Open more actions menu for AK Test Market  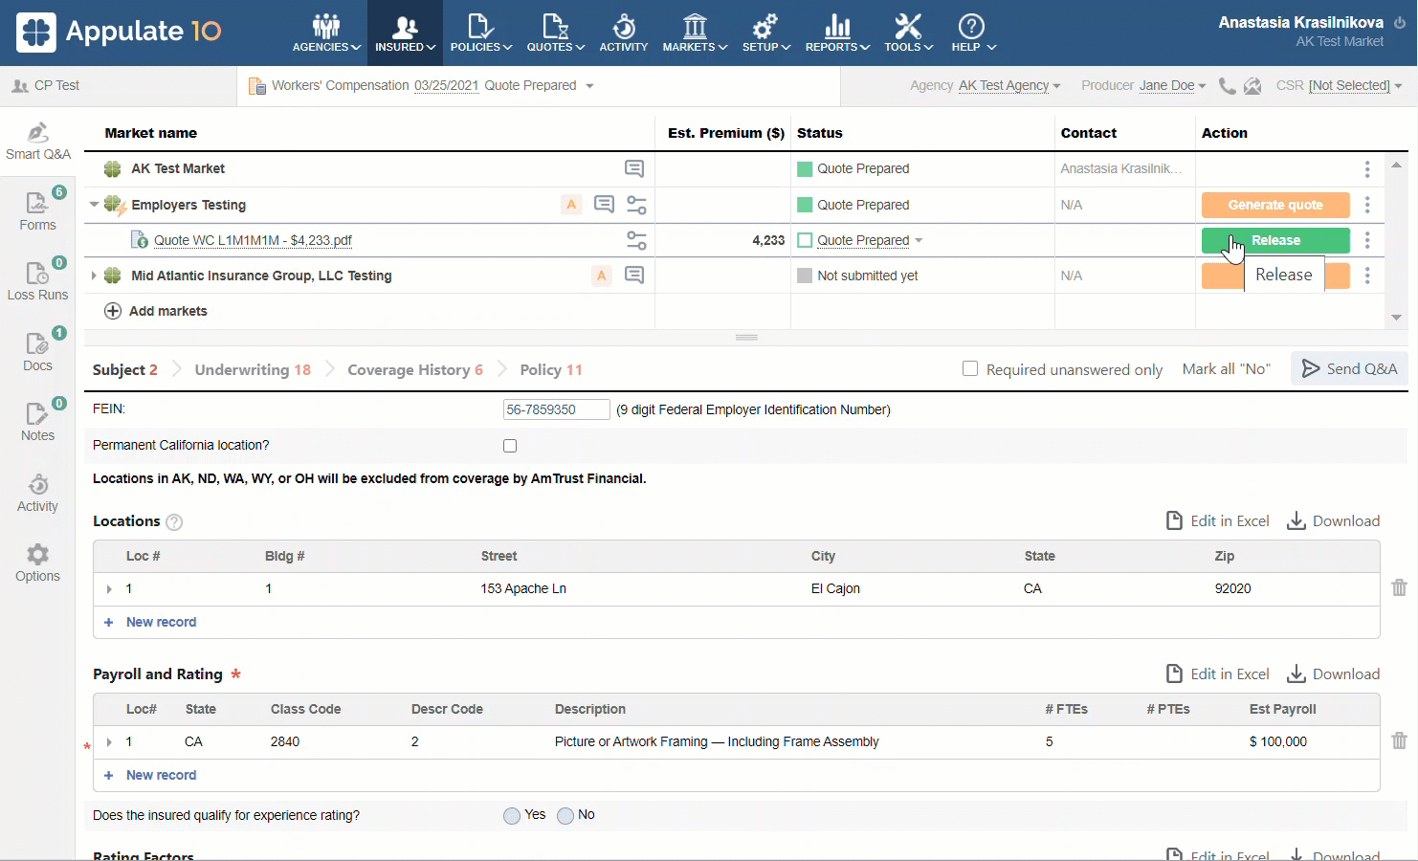pos(1367,169)
